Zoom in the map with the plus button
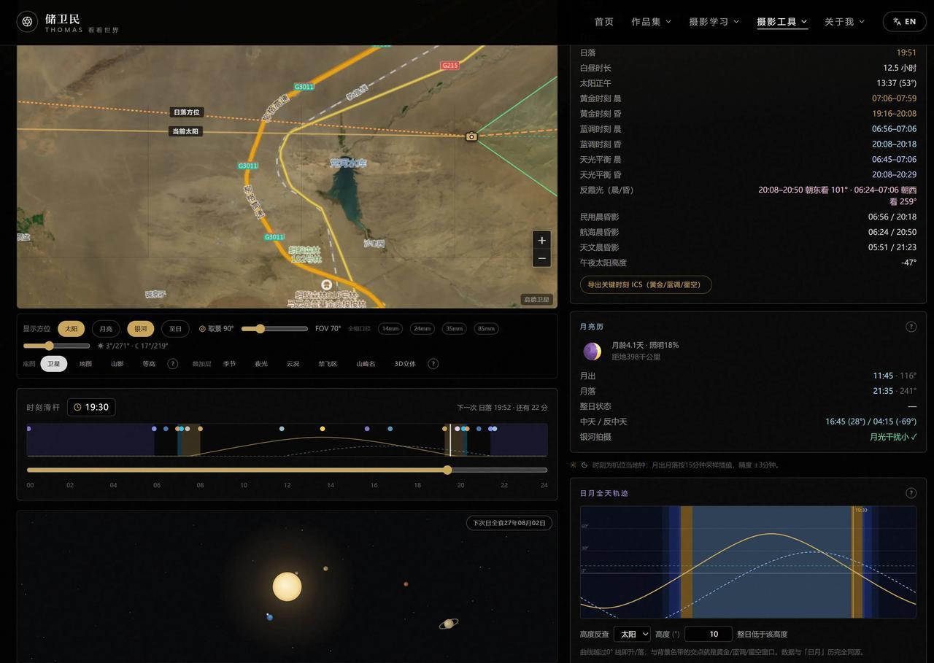This screenshot has width=934, height=663. coord(541,240)
